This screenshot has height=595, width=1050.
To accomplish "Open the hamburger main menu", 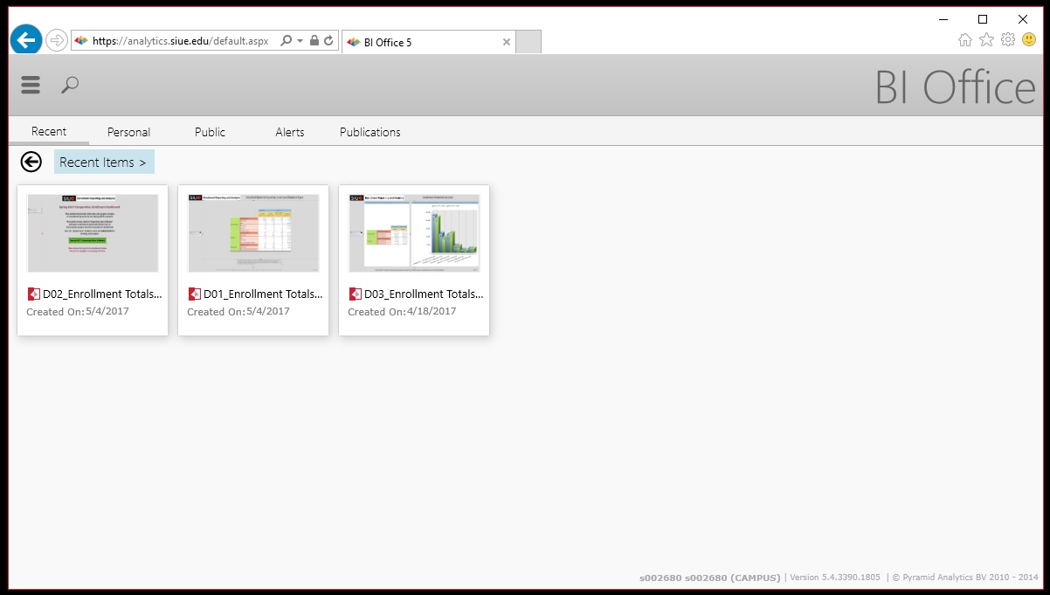I will (31, 85).
